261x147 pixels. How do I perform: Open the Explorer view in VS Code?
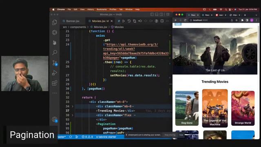(55, 22)
